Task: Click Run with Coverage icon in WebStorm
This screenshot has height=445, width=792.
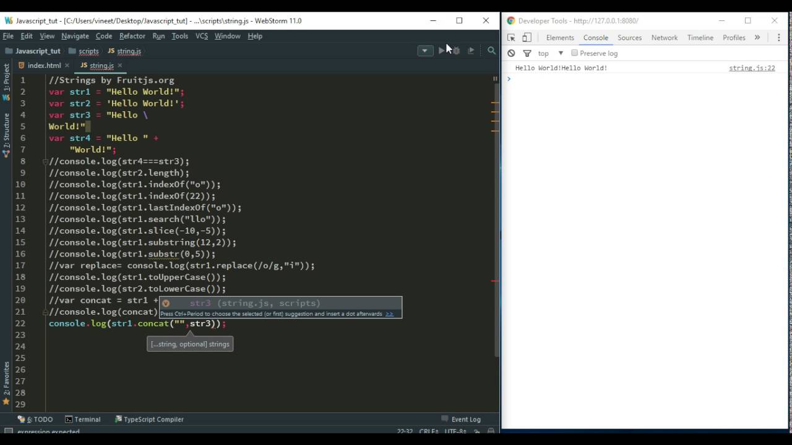Action: coord(471,51)
